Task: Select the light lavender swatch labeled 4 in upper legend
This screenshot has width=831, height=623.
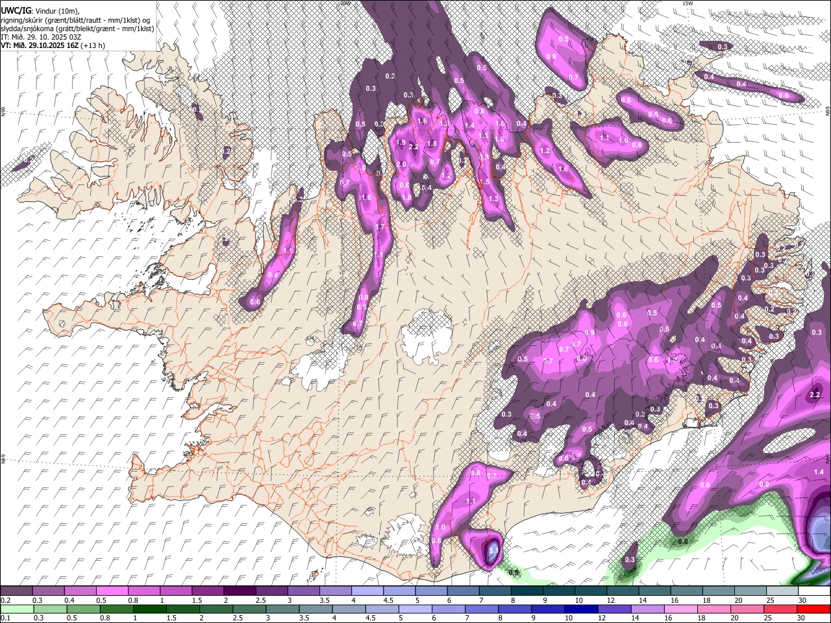Action: pyautogui.click(x=367, y=591)
